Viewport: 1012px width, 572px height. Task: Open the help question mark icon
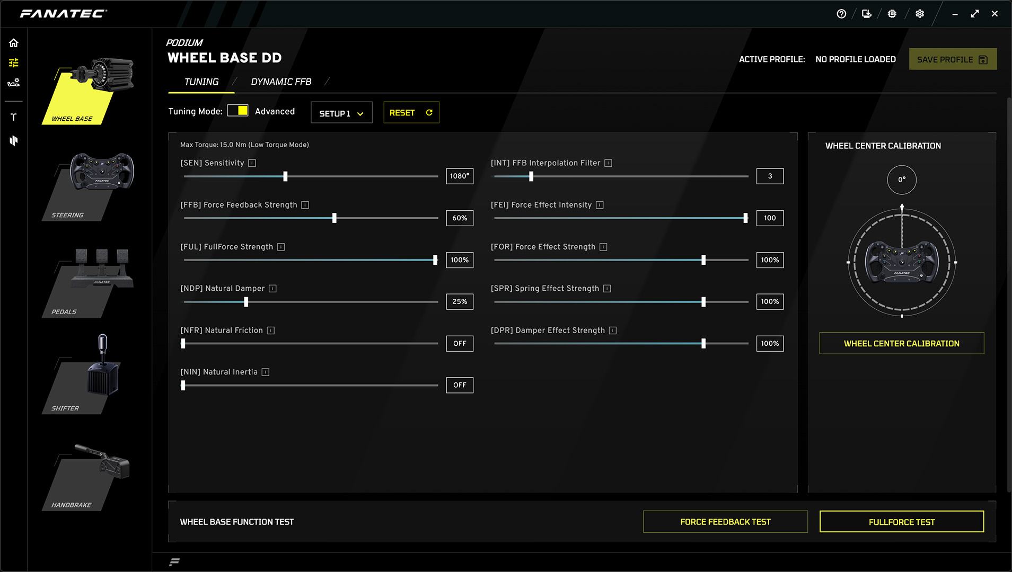tap(841, 14)
